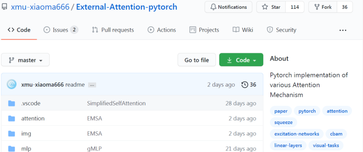Show more tabs via three-dot menu
This screenshot has height=152, width=363.
[342, 30]
